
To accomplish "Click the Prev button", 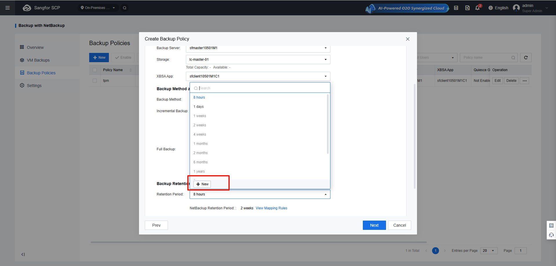I will pos(156,225).
